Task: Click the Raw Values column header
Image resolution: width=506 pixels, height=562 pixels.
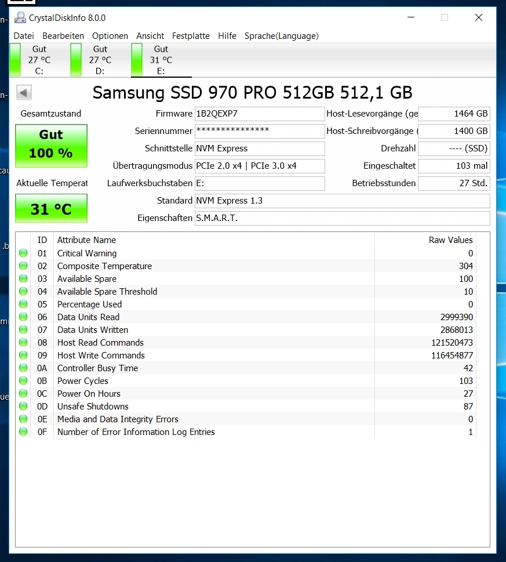Action: click(425, 240)
